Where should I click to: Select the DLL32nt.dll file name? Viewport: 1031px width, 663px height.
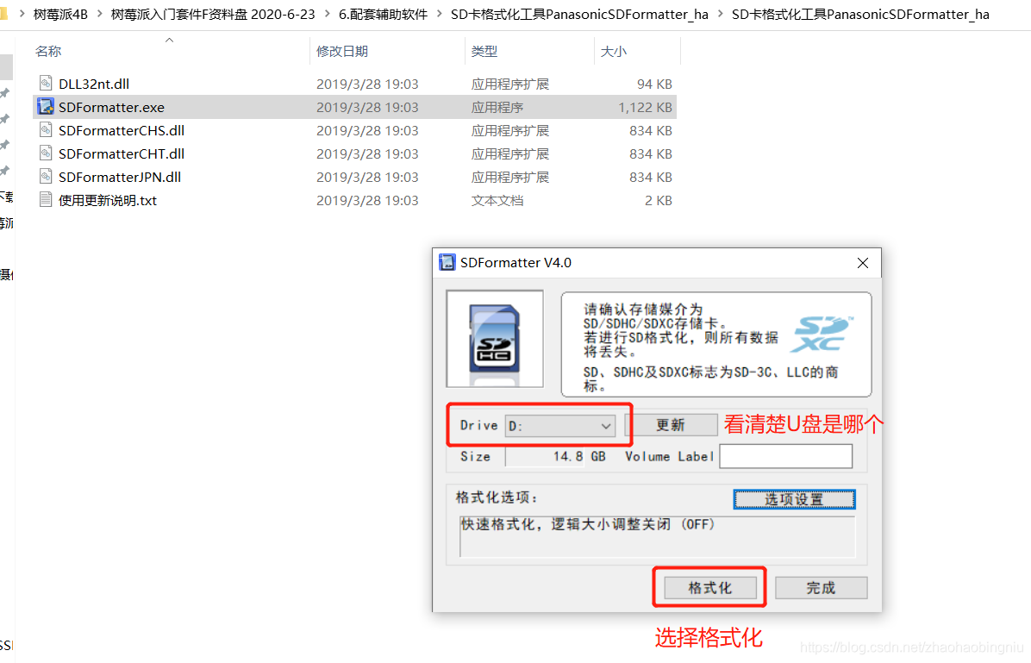tap(94, 84)
